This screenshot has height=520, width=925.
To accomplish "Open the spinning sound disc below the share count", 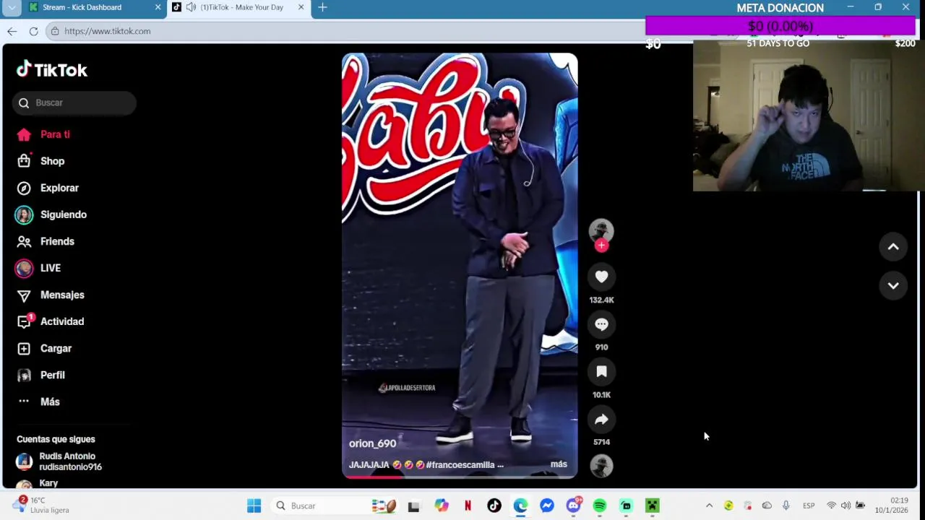I will coord(601,466).
